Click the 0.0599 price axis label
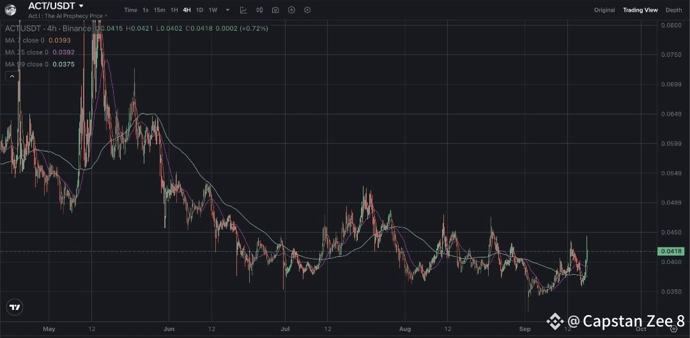The height and width of the screenshot is (338, 690). click(671, 144)
